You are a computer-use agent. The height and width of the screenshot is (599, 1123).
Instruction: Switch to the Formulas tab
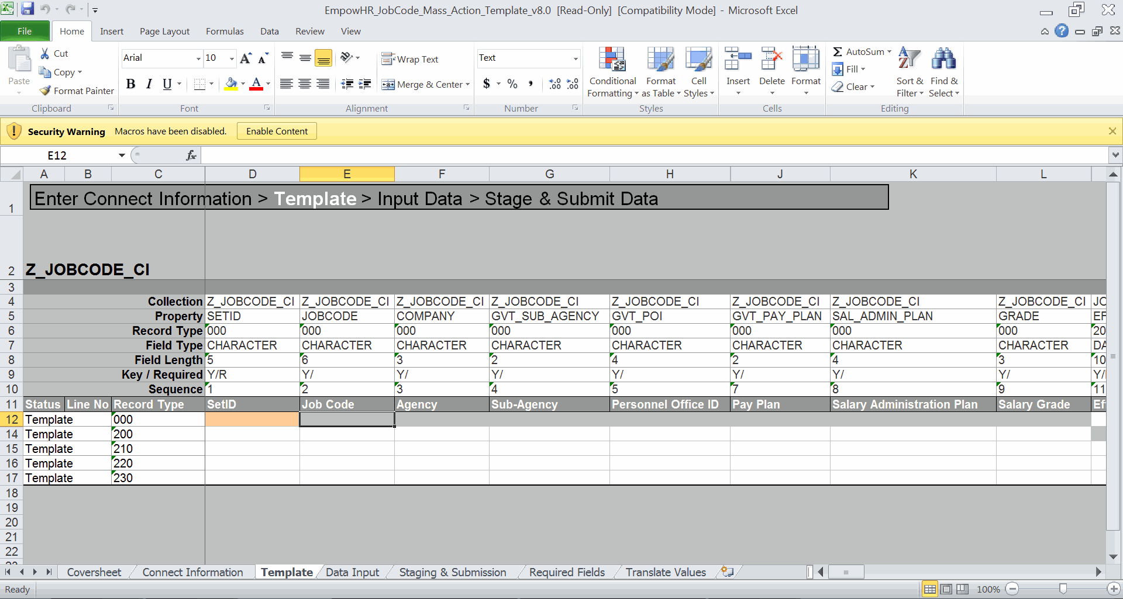225,31
